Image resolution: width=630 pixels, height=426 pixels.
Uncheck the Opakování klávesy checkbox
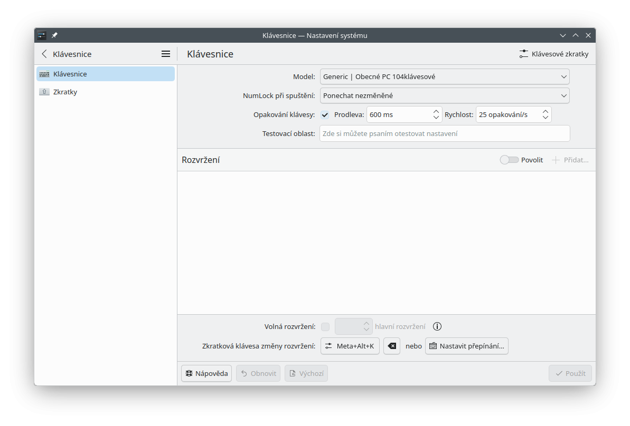[325, 115]
